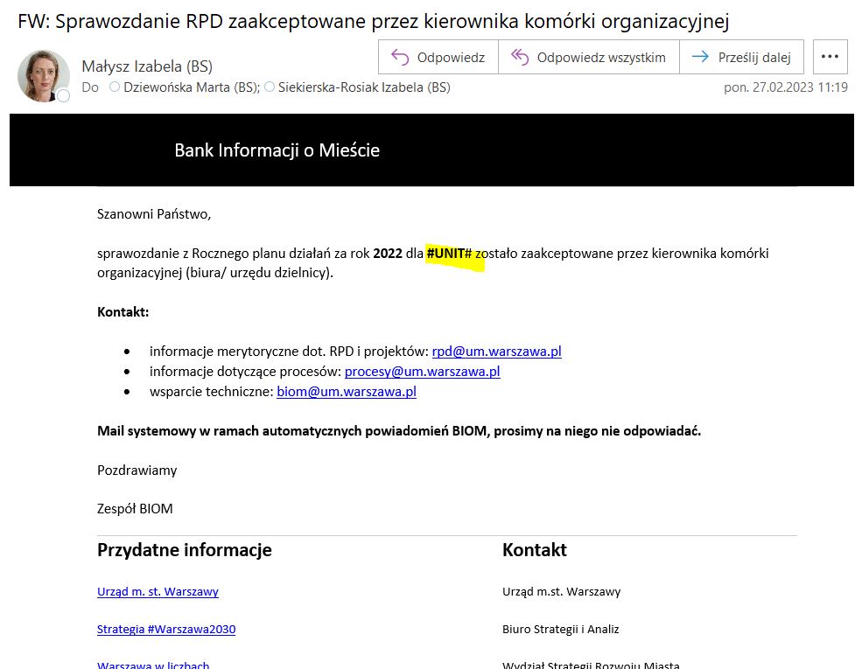Open rpd@um.warszawa.pl email link
855x669 pixels.
(x=496, y=352)
